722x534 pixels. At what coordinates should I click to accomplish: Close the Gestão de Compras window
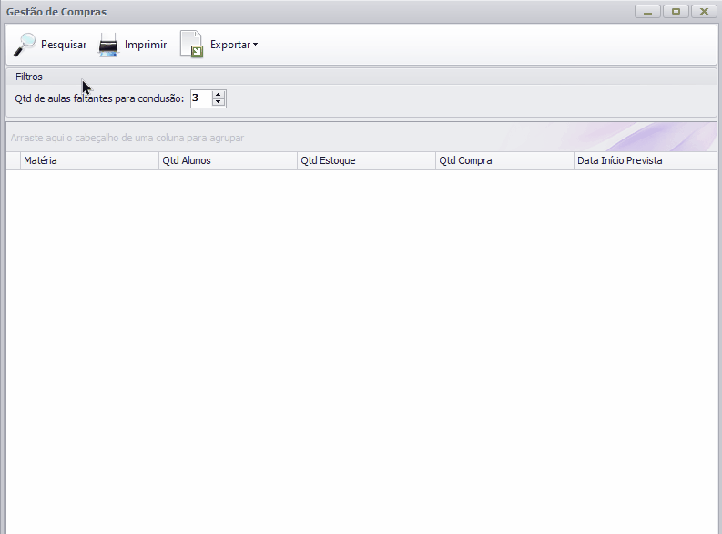[x=704, y=12]
